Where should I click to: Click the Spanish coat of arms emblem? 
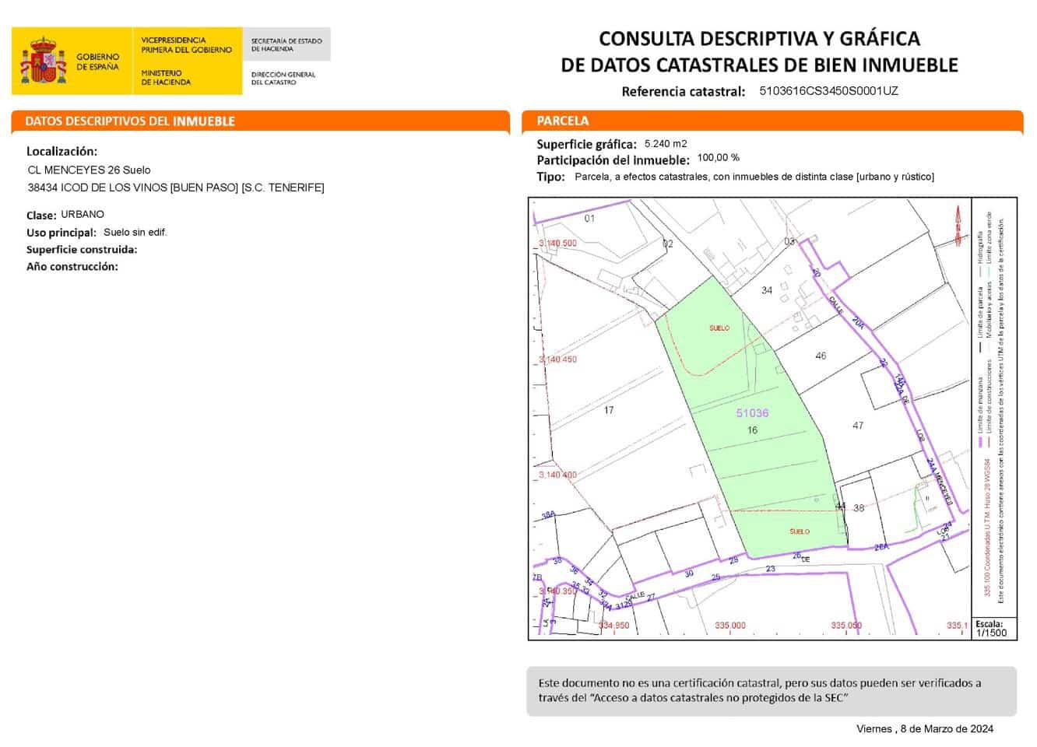tap(44, 59)
